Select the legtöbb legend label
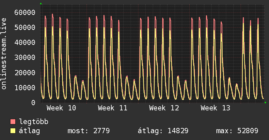Image resolution: width=269 pixels, height=140 pixels. (34, 122)
